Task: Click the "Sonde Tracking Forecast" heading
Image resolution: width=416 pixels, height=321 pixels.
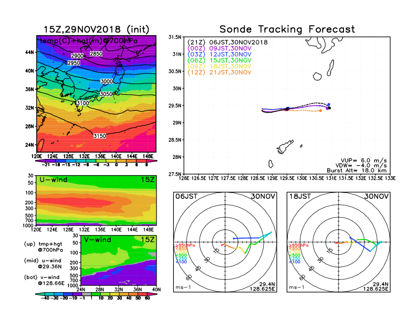Action: click(x=287, y=29)
